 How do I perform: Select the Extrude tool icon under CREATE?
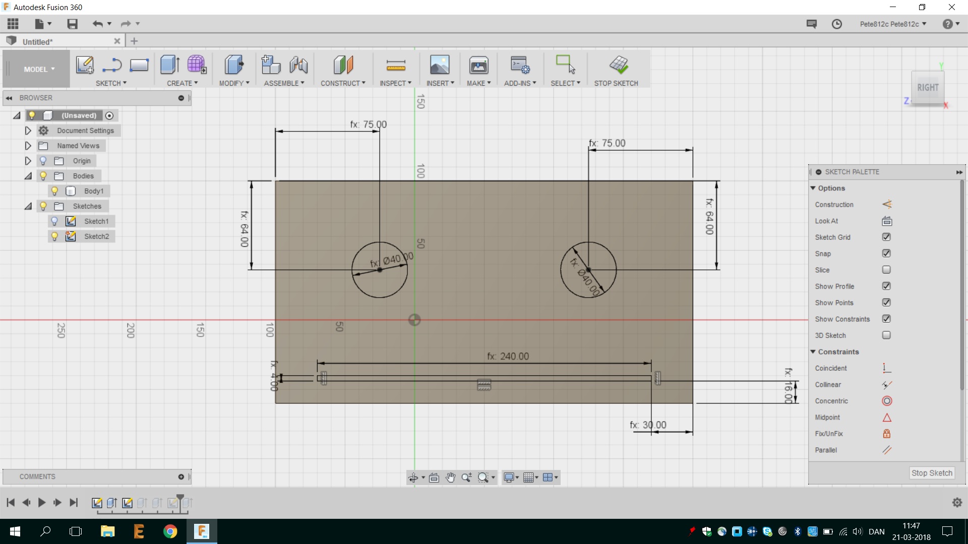169,65
